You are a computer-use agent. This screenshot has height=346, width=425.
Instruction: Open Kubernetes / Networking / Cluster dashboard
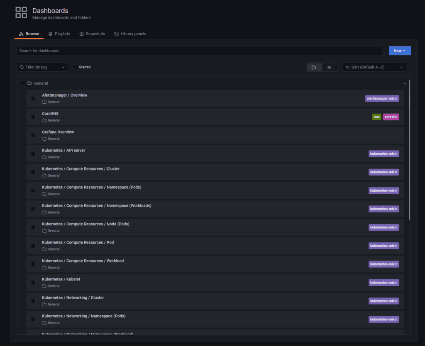click(73, 297)
